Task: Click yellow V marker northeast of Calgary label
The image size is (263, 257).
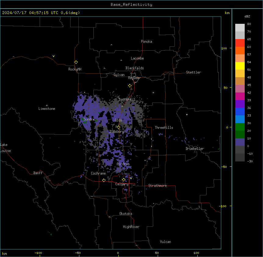Action: click(131, 178)
